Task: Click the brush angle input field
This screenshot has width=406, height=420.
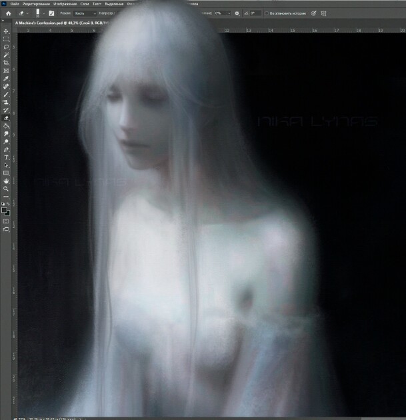Action: (255, 13)
